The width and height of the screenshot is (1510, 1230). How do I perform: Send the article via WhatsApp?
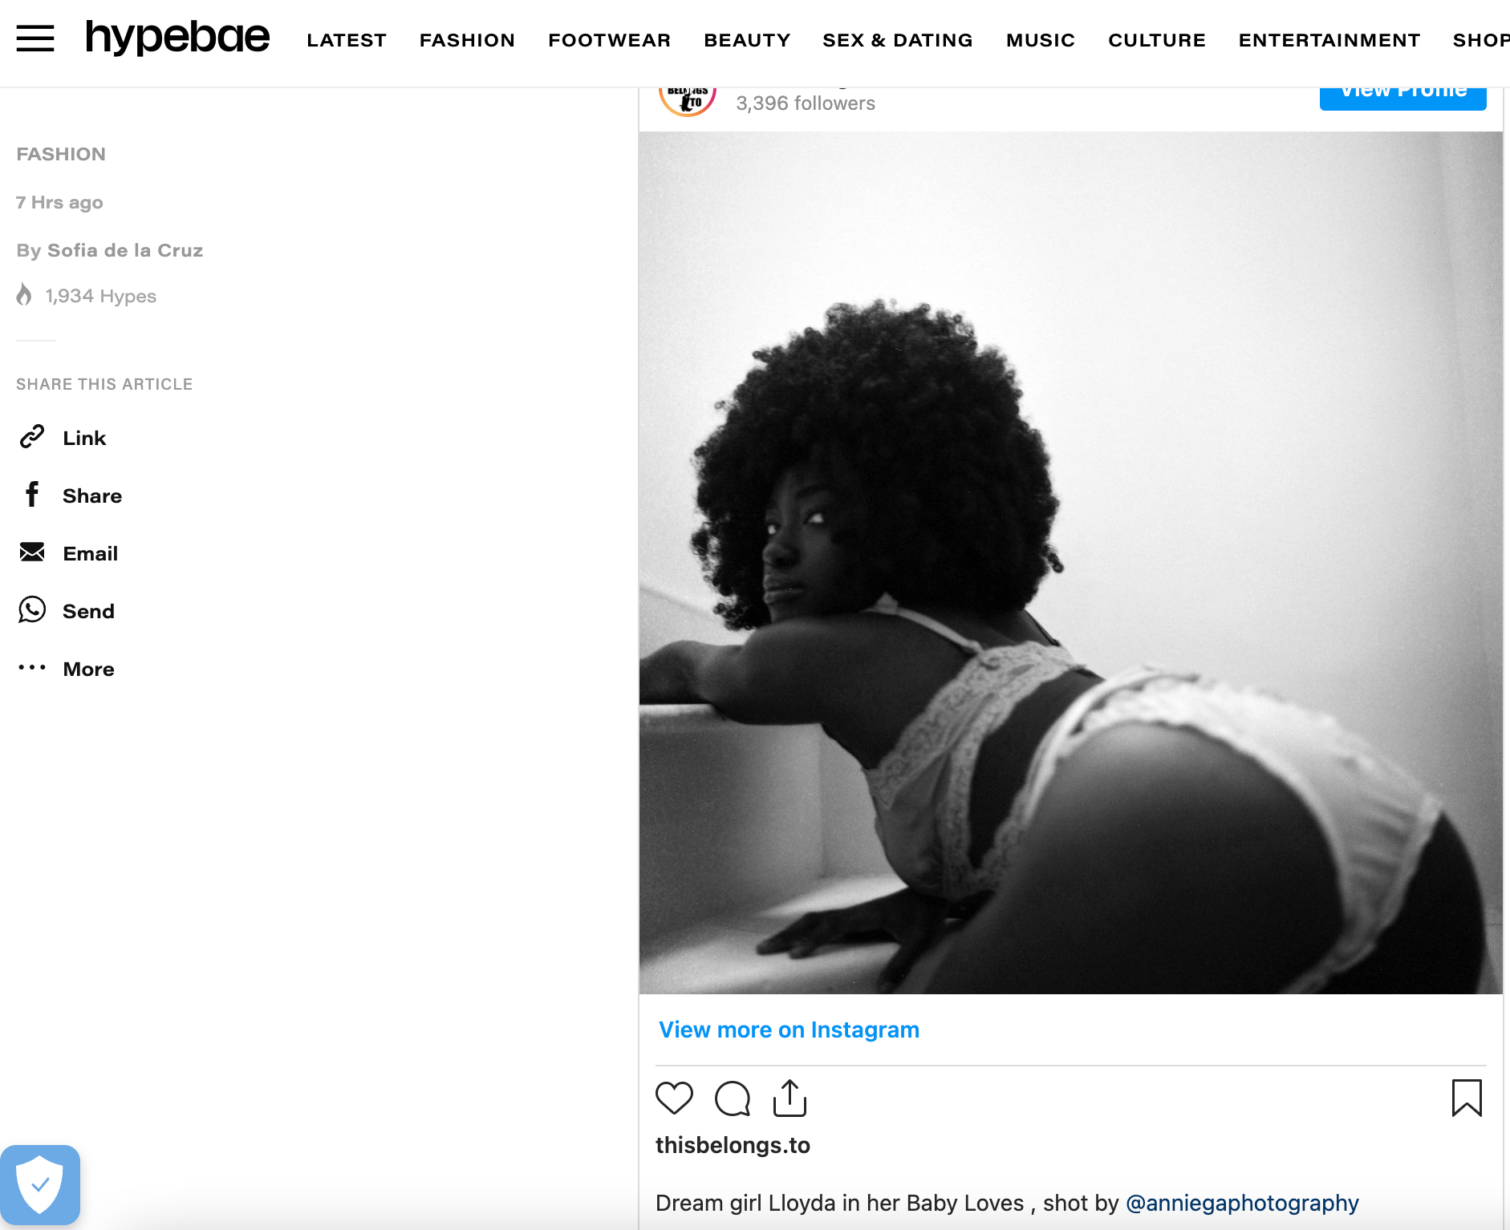point(66,611)
